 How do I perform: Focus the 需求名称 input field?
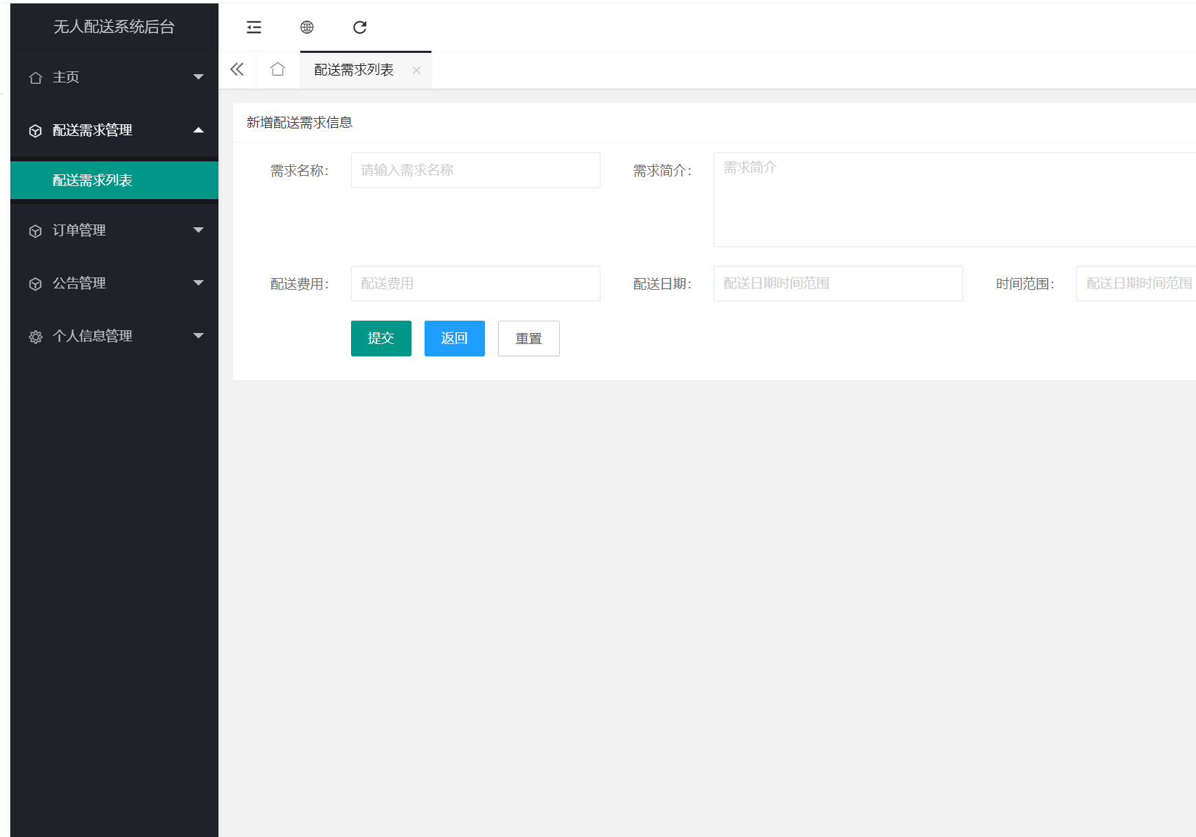(475, 170)
